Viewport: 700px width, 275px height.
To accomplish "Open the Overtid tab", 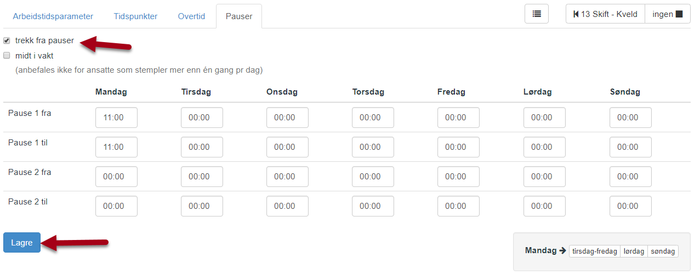I will [191, 16].
